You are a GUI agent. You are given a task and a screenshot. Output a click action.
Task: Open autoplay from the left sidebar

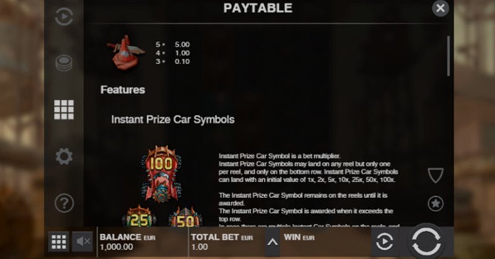point(64,17)
